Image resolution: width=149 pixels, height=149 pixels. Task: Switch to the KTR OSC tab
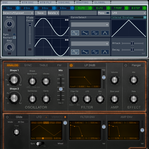coord(29,3)
